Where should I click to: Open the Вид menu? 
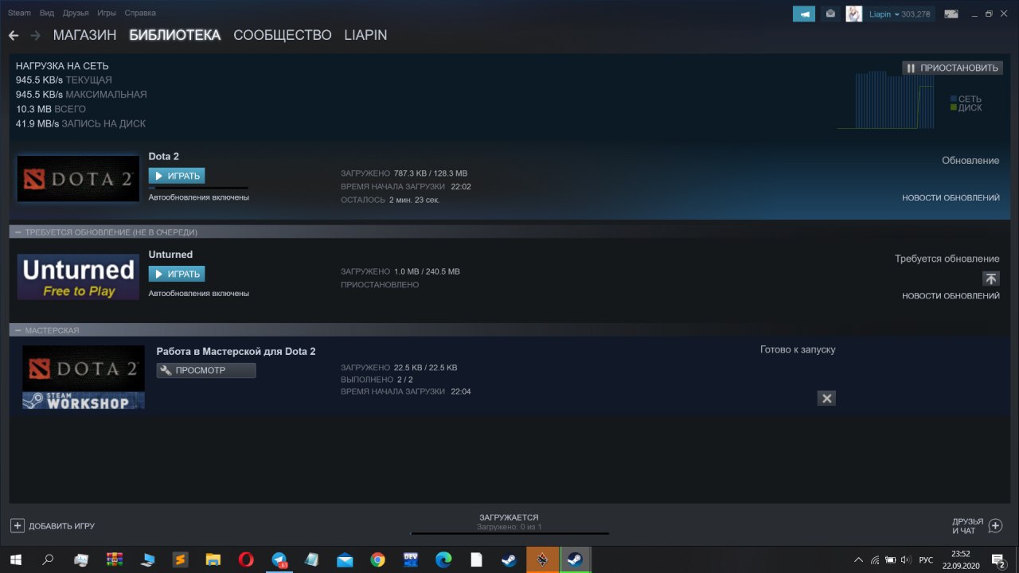(47, 14)
